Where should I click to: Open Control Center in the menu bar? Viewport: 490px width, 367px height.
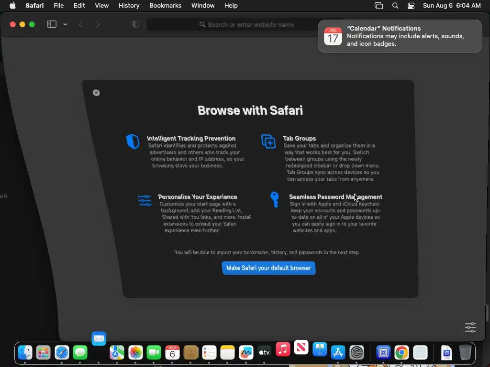(411, 6)
